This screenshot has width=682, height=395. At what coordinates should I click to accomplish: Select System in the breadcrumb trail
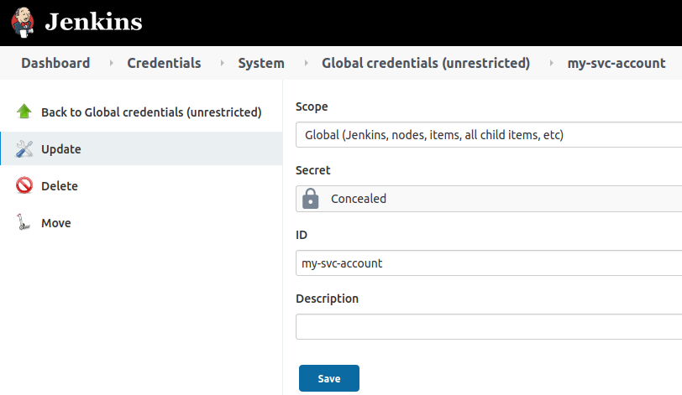click(261, 63)
